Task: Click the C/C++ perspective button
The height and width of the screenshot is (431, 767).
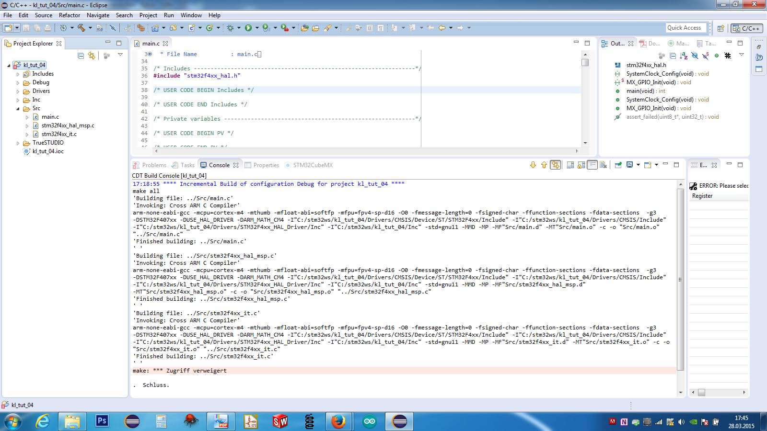Action: (746, 28)
